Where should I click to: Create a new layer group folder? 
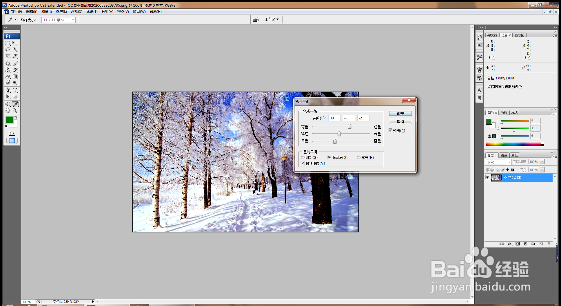coord(533,244)
